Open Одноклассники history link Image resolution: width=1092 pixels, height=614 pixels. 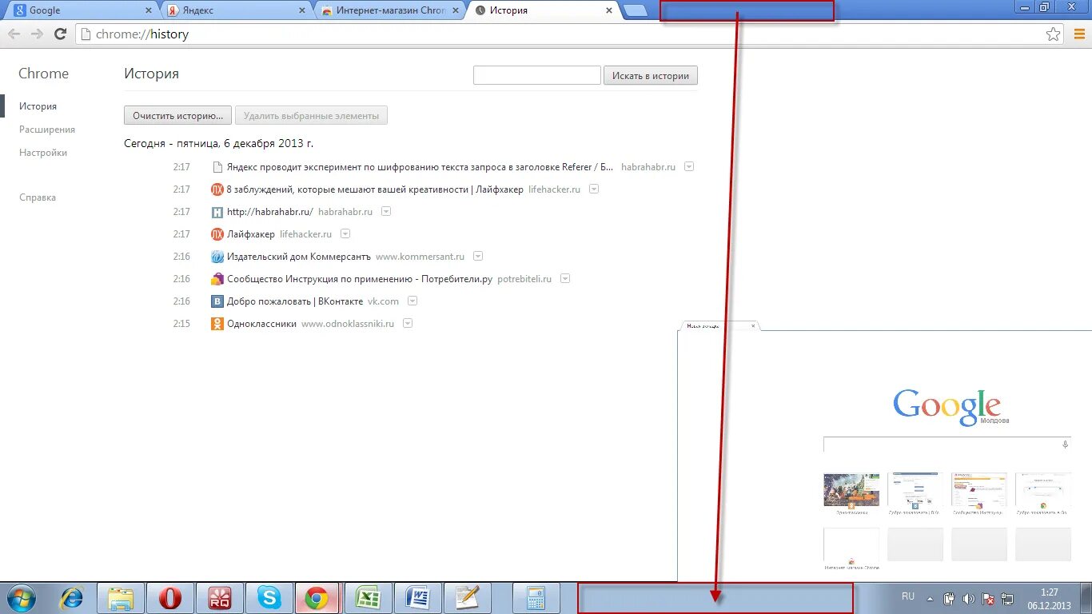[261, 324]
